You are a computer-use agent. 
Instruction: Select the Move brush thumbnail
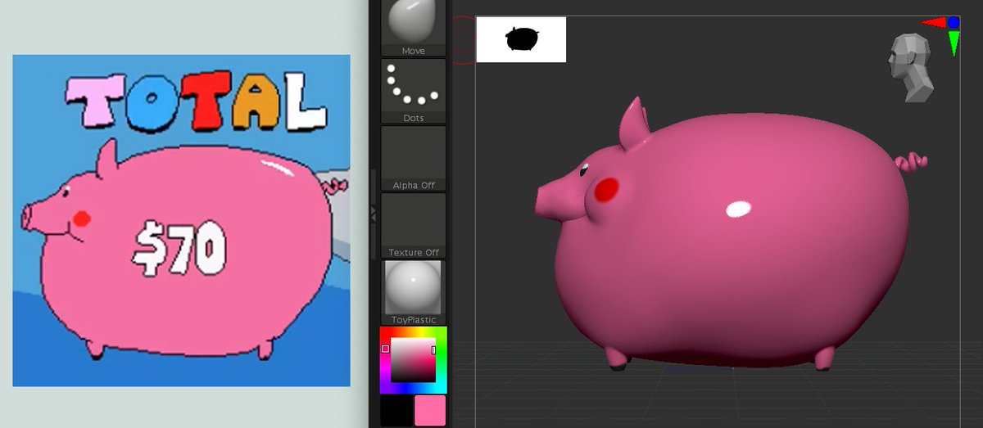pyautogui.click(x=414, y=27)
